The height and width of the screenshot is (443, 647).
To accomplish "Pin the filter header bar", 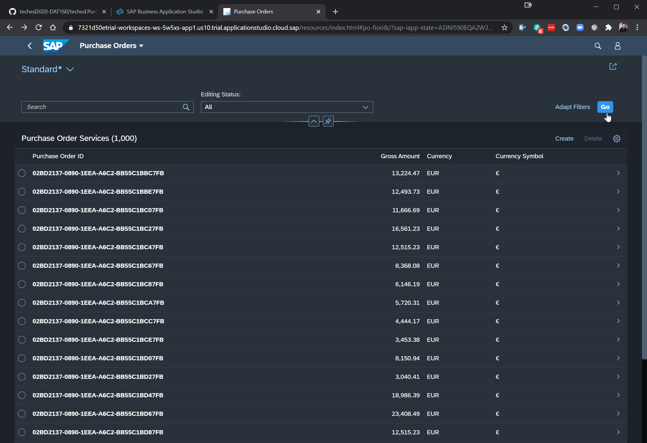I will tap(328, 121).
